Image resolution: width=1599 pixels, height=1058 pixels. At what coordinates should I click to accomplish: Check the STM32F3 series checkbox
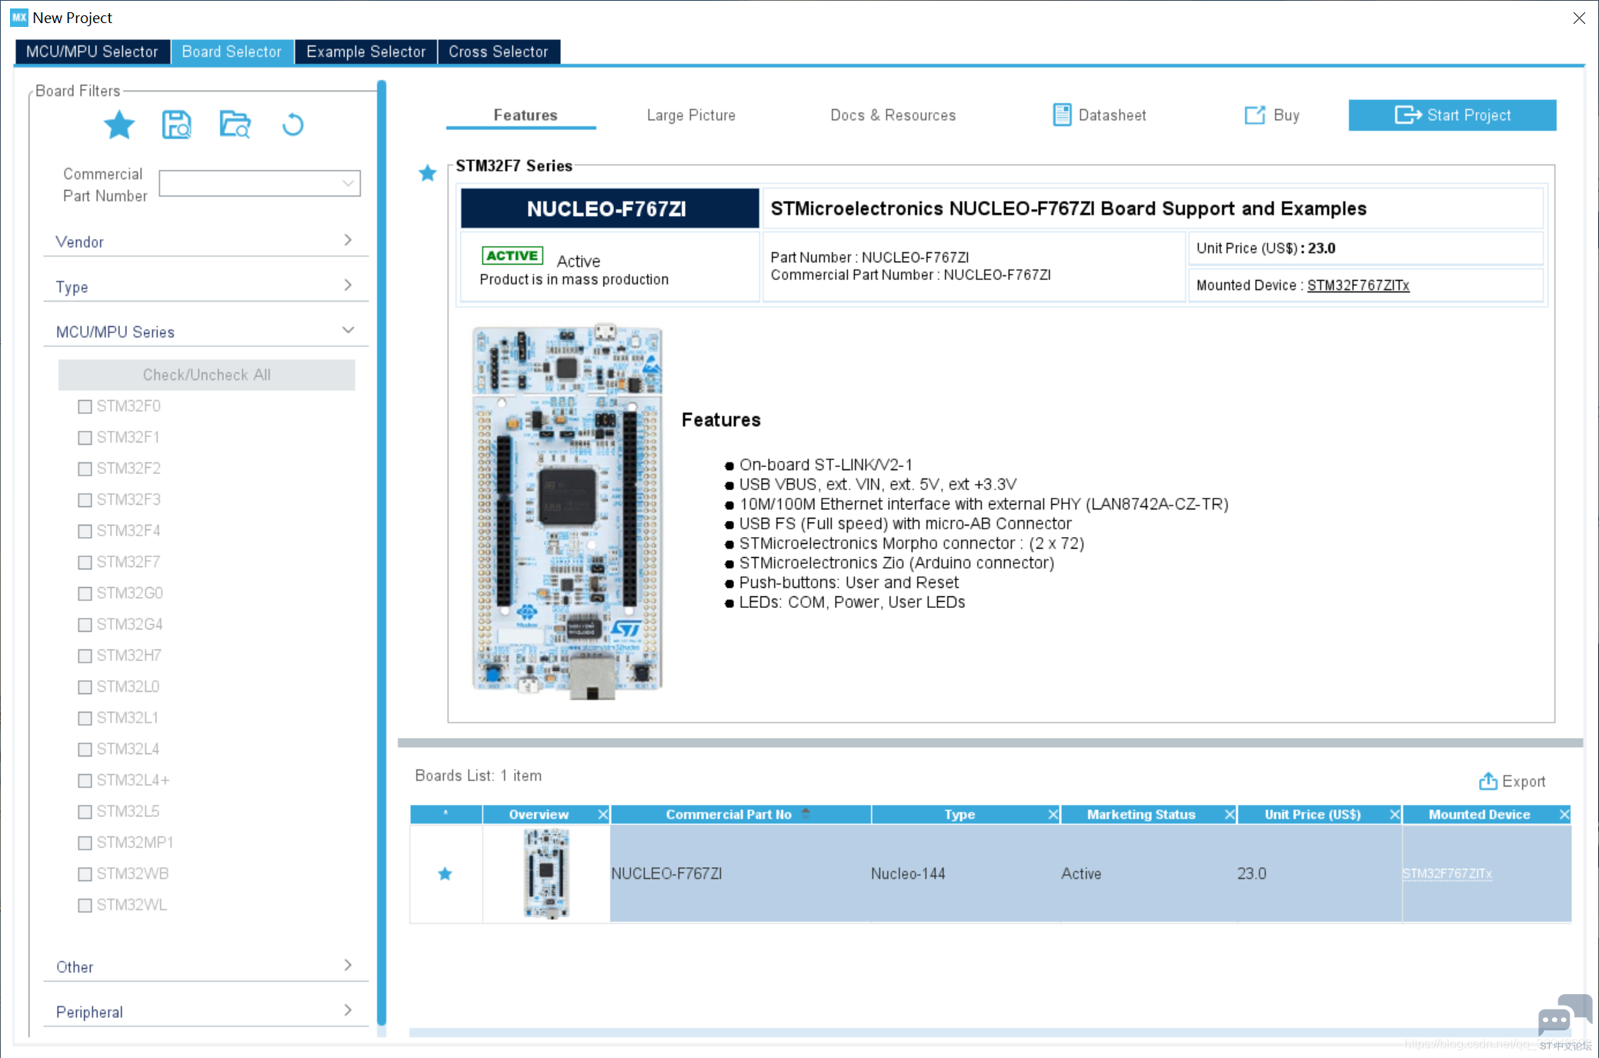pyautogui.click(x=85, y=500)
